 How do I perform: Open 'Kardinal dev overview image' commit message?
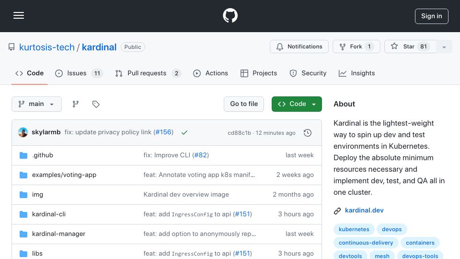point(186,194)
